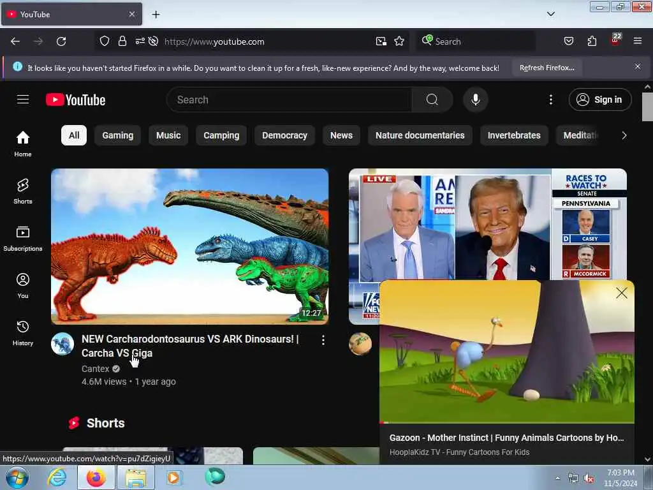Click the picture-in-picture icon in the address bar
Image resolution: width=653 pixels, height=490 pixels.
[x=381, y=41]
